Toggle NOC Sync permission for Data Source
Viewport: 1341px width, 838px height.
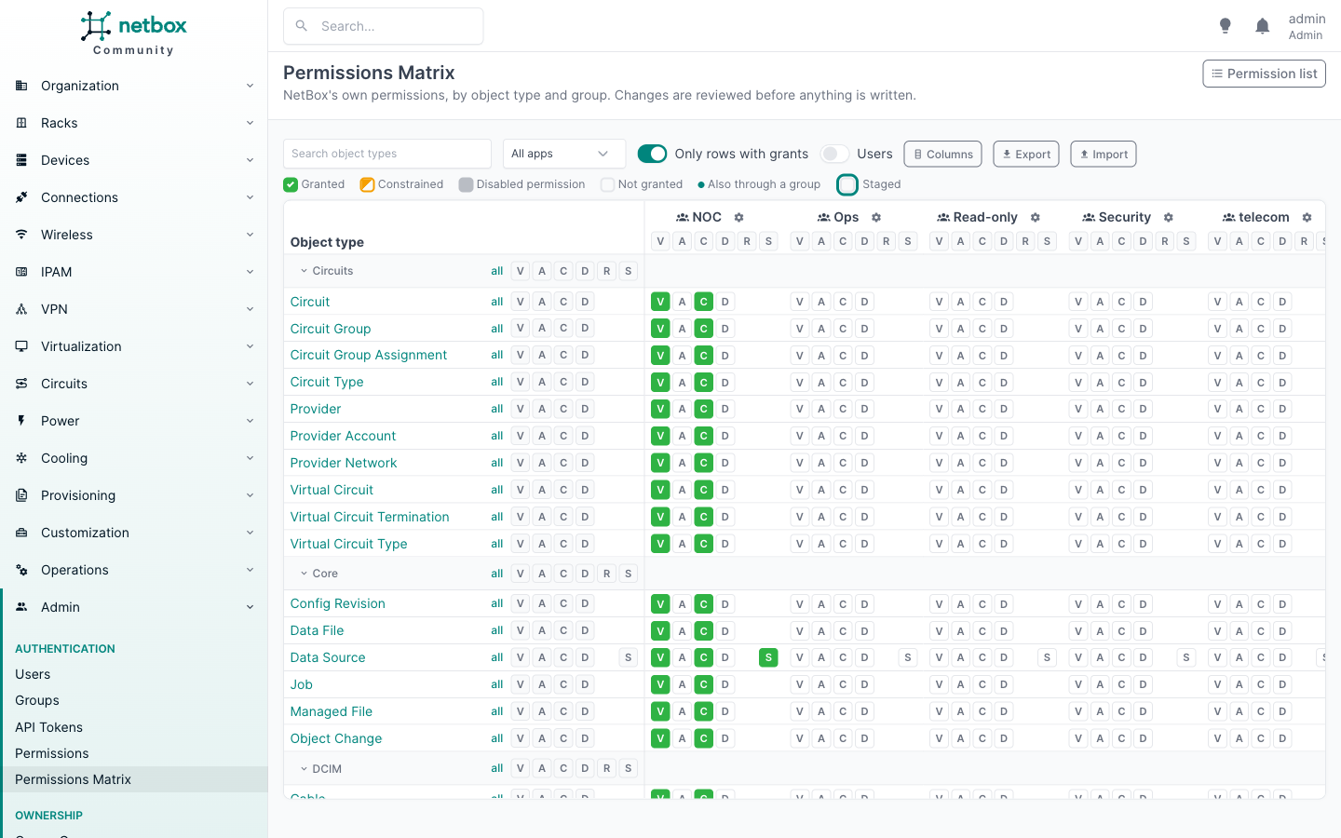coord(768,657)
